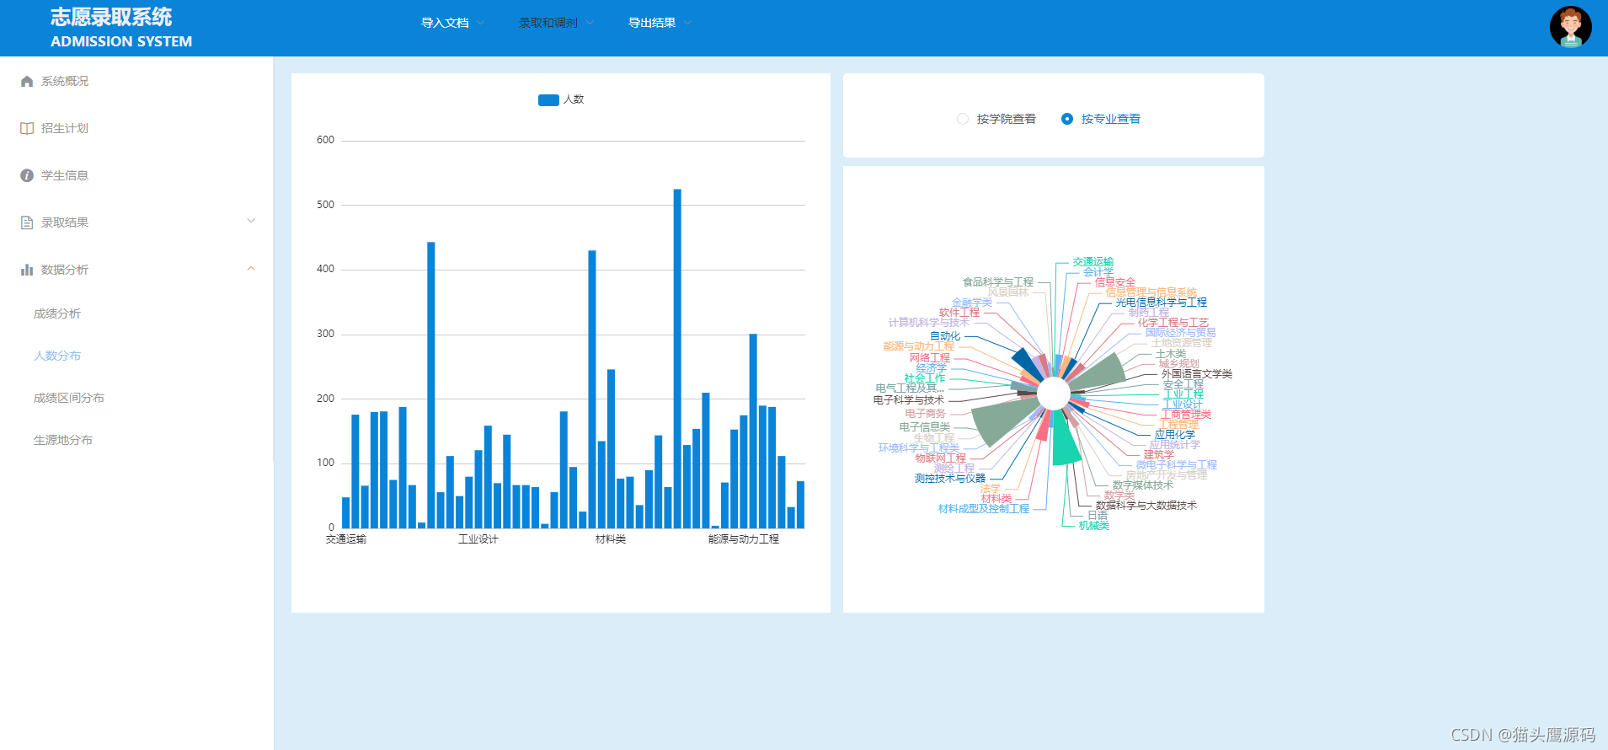Open the 录取和调剂 top menu

point(548,23)
